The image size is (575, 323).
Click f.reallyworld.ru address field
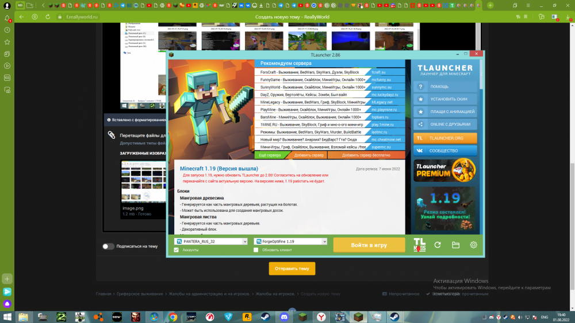click(82, 17)
